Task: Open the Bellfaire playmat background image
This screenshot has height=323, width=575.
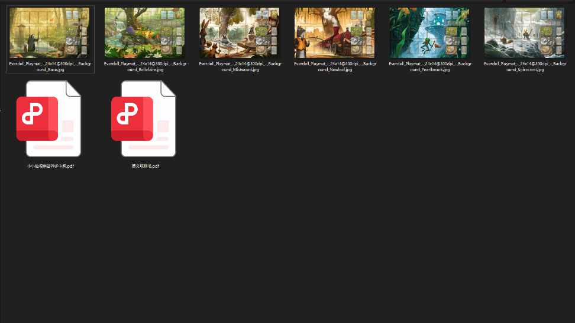Action: point(145,32)
